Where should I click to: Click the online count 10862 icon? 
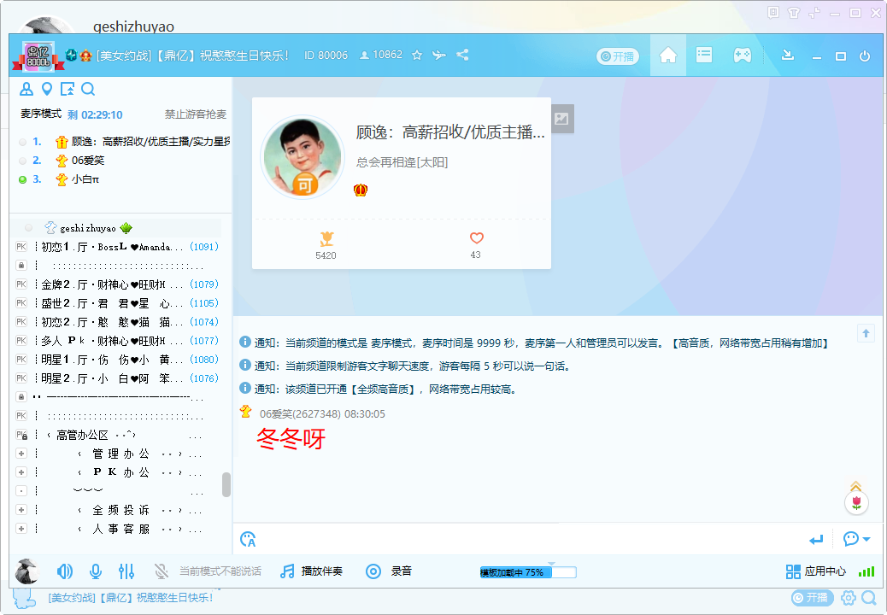click(364, 56)
